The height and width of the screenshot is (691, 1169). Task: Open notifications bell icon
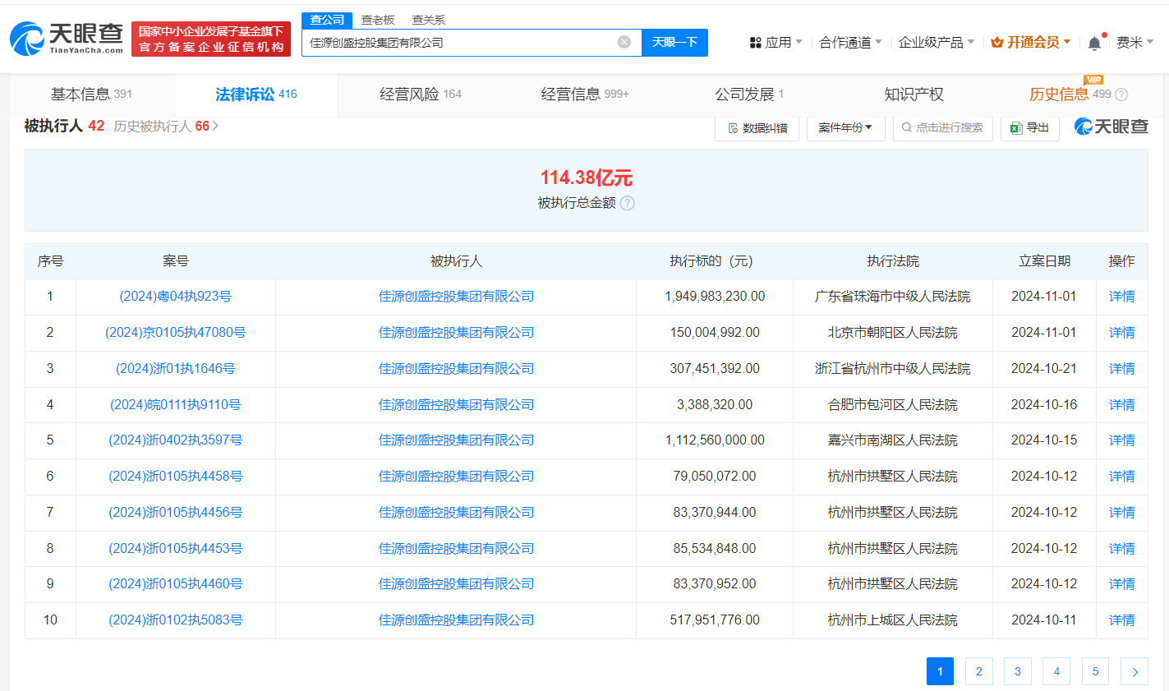[1094, 43]
